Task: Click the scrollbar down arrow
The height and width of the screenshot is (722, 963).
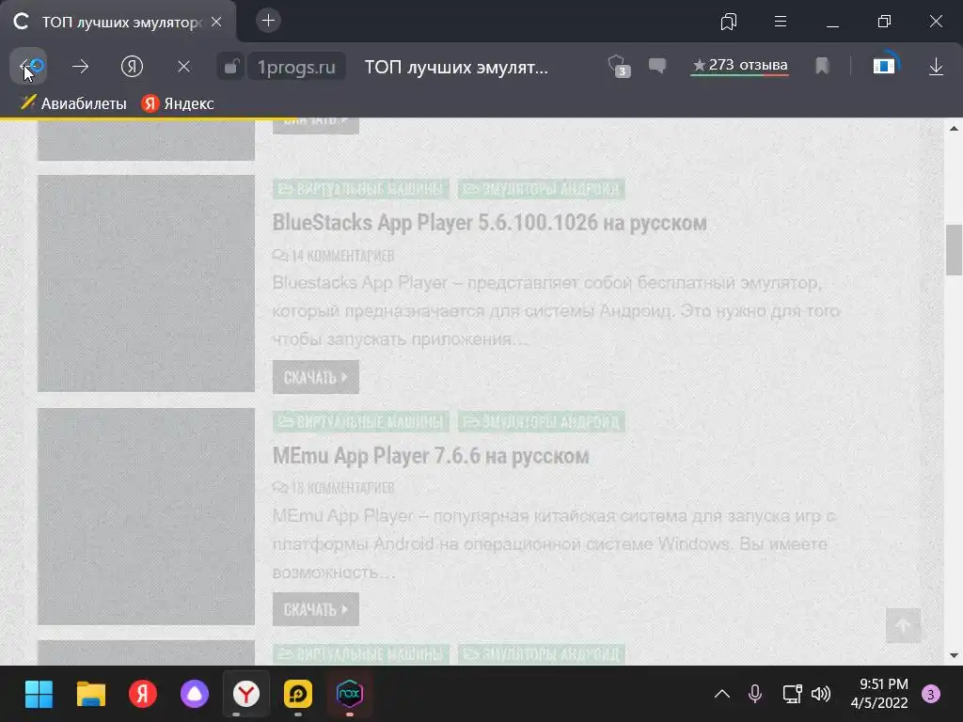Action: [x=954, y=655]
